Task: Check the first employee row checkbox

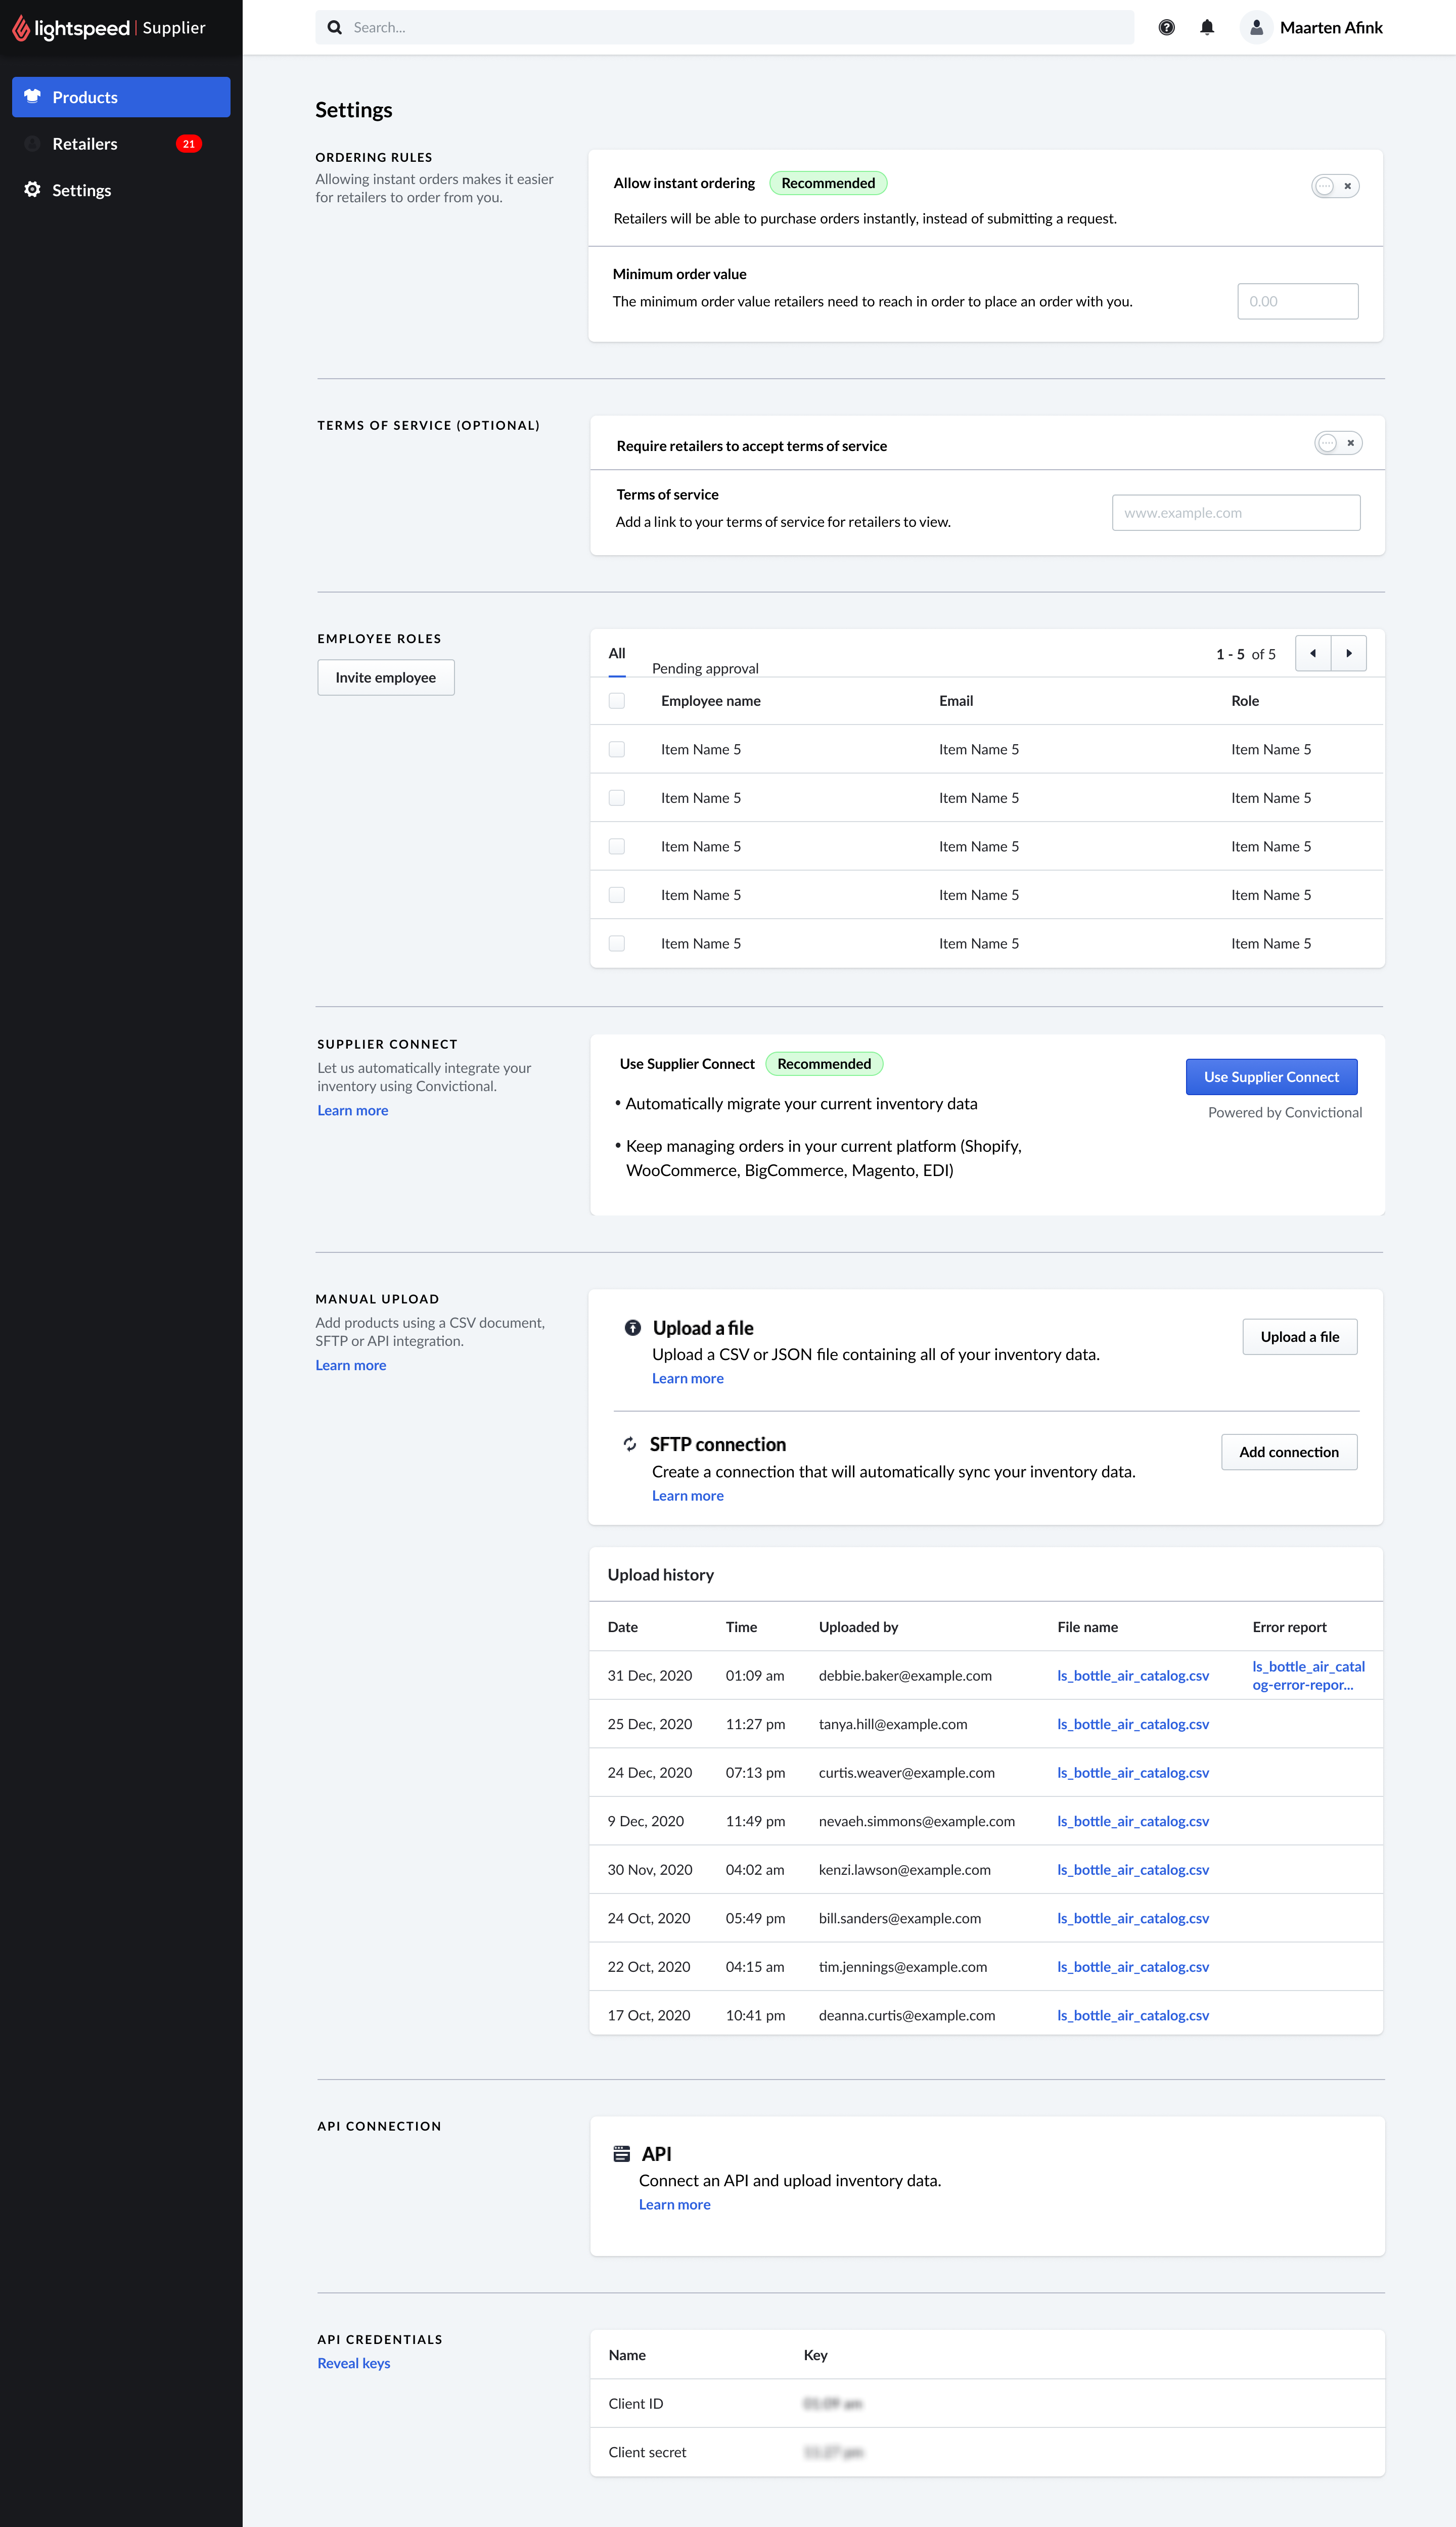Action: pyautogui.click(x=617, y=750)
